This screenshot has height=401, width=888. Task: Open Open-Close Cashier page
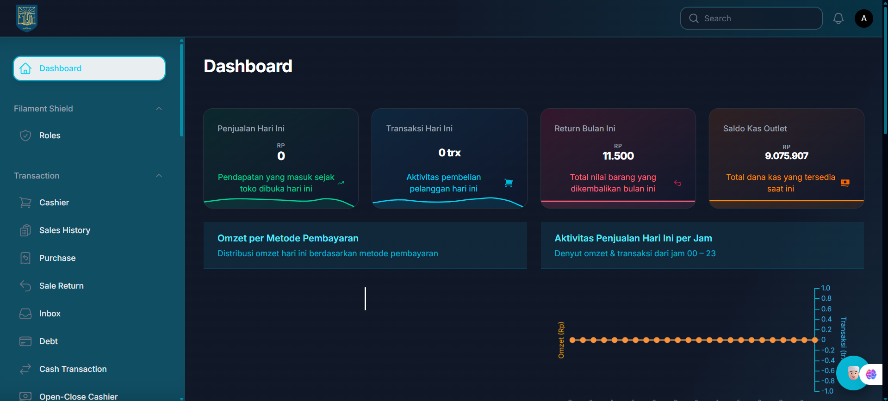pyautogui.click(x=78, y=396)
